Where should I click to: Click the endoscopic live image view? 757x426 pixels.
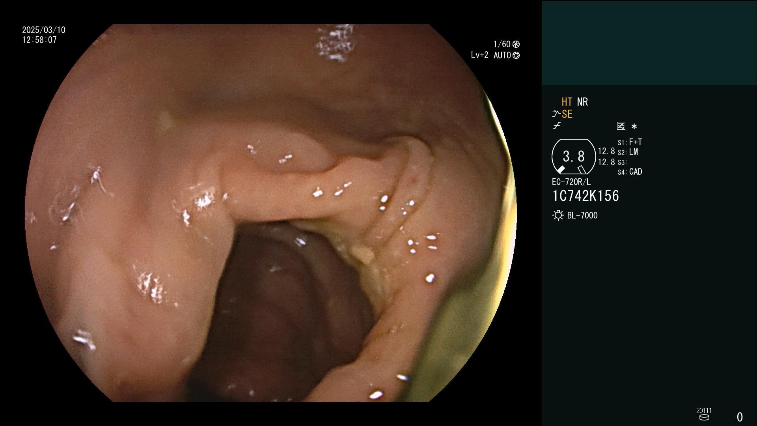(x=271, y=213)
